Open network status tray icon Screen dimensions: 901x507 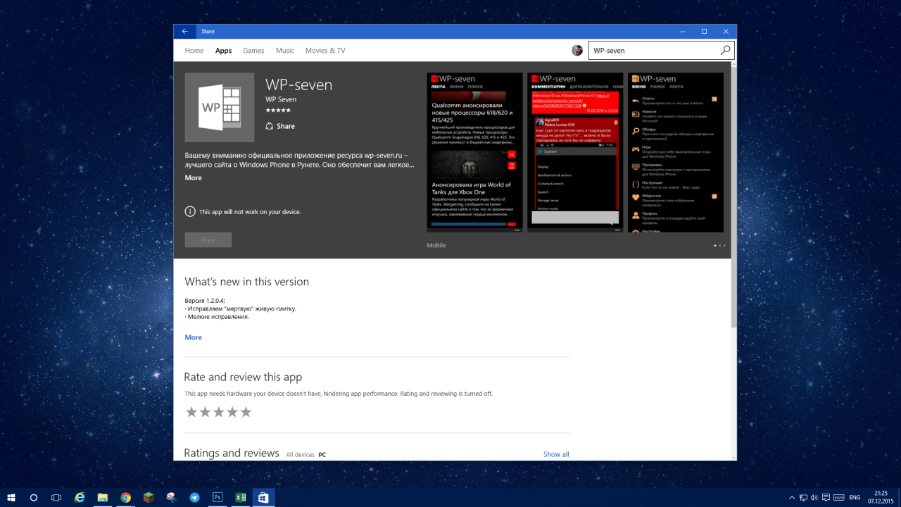803,498
